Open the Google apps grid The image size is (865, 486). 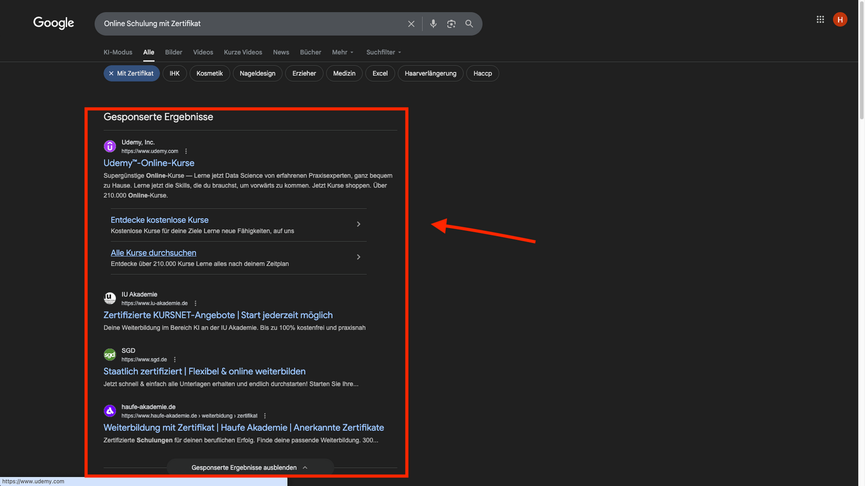click(820, 20)
